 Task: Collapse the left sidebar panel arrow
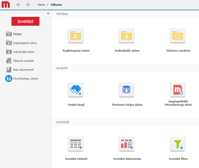click(x=48, y=13)
